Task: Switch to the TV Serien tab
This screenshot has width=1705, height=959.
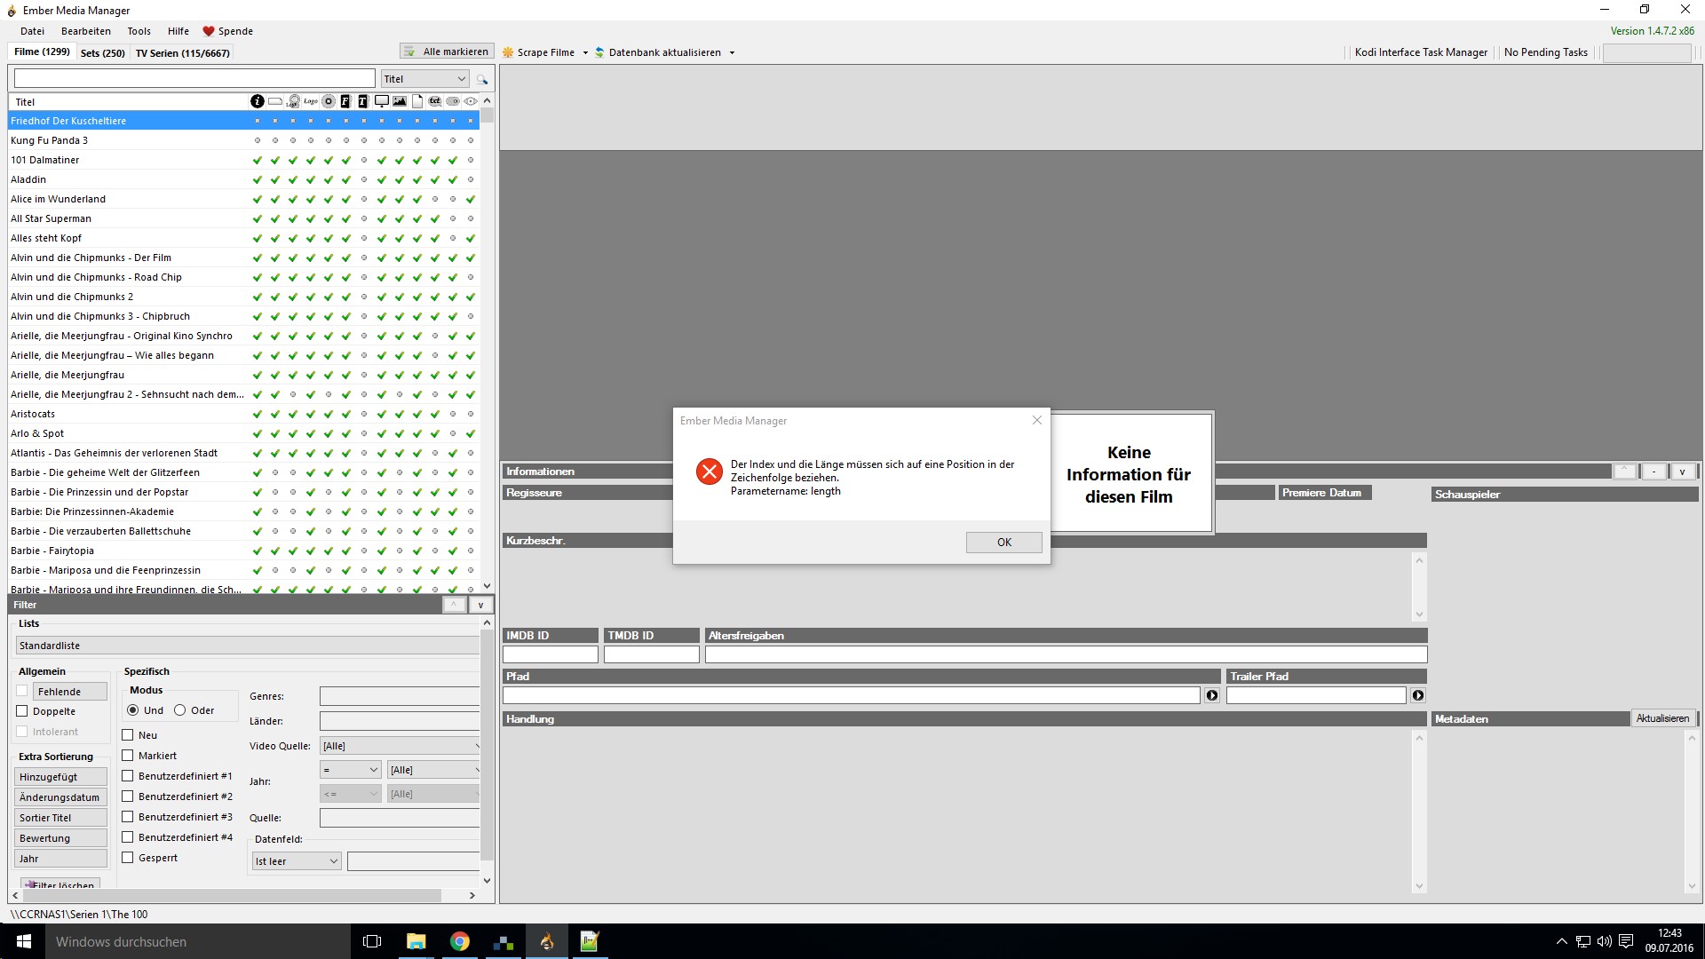Action: point(183,53)
